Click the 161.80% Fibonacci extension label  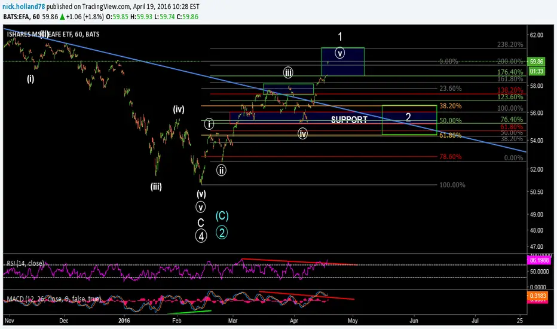tap(510, 78)
